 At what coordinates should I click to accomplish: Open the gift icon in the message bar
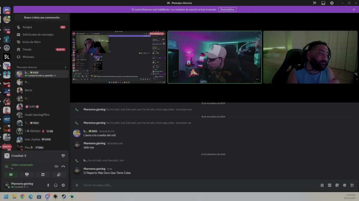point(322,185)
